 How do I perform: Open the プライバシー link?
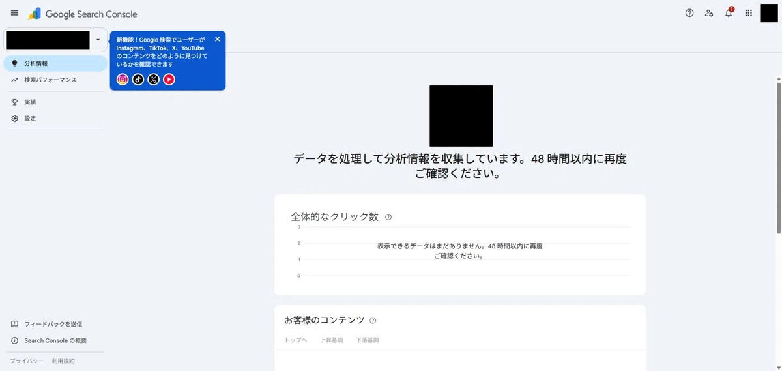click(27, 361)
